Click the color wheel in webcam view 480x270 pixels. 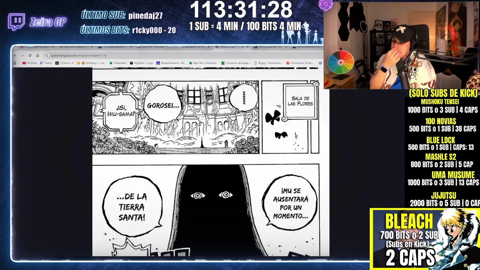tap(340, 62)
